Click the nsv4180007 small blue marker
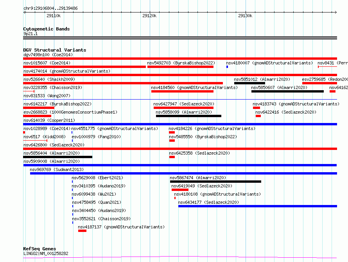 (x=227, y=67)
